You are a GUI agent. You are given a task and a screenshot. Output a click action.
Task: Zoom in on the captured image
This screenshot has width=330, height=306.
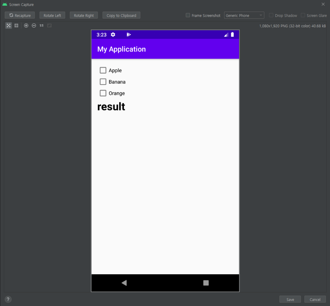tap(26, 26)
